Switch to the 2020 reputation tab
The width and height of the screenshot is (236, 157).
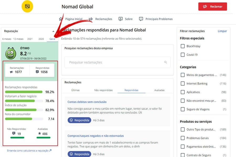click(x=41, y=39)
